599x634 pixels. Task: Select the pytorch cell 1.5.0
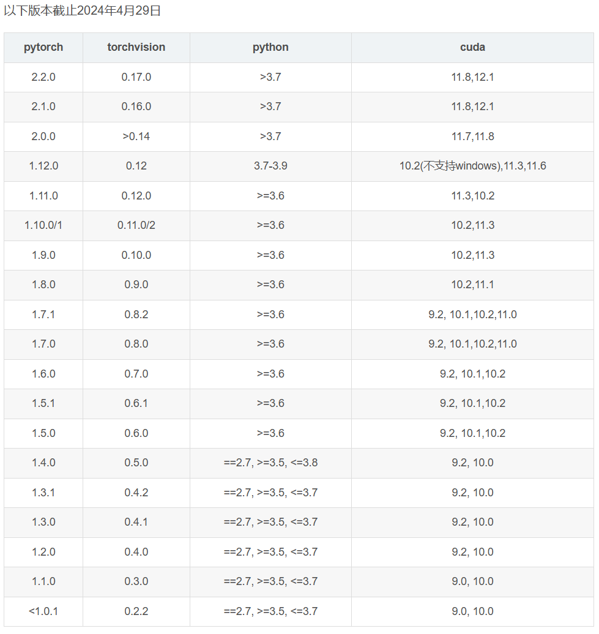[x=43, y=433]
